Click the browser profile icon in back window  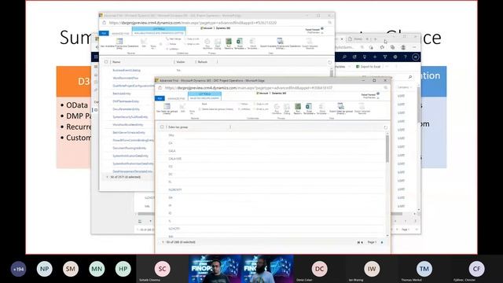pos(403,47)
